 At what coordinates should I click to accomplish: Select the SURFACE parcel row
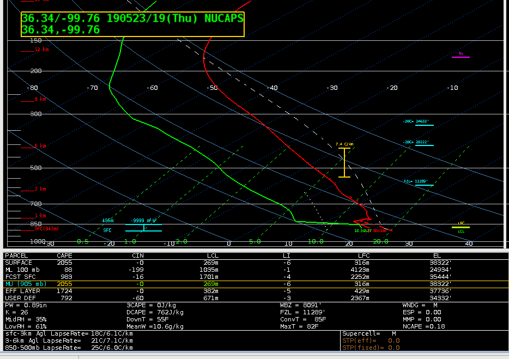tap(18, 263)
